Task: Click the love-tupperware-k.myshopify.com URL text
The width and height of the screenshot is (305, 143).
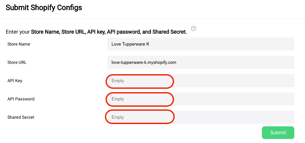Action: pyautogui.click(x=144, y=63)
